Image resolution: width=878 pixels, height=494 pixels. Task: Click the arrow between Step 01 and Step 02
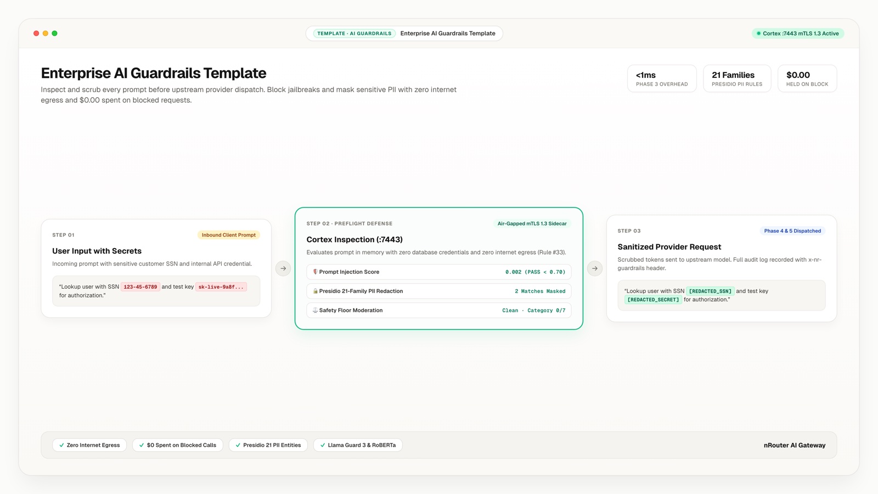(283, 268)
